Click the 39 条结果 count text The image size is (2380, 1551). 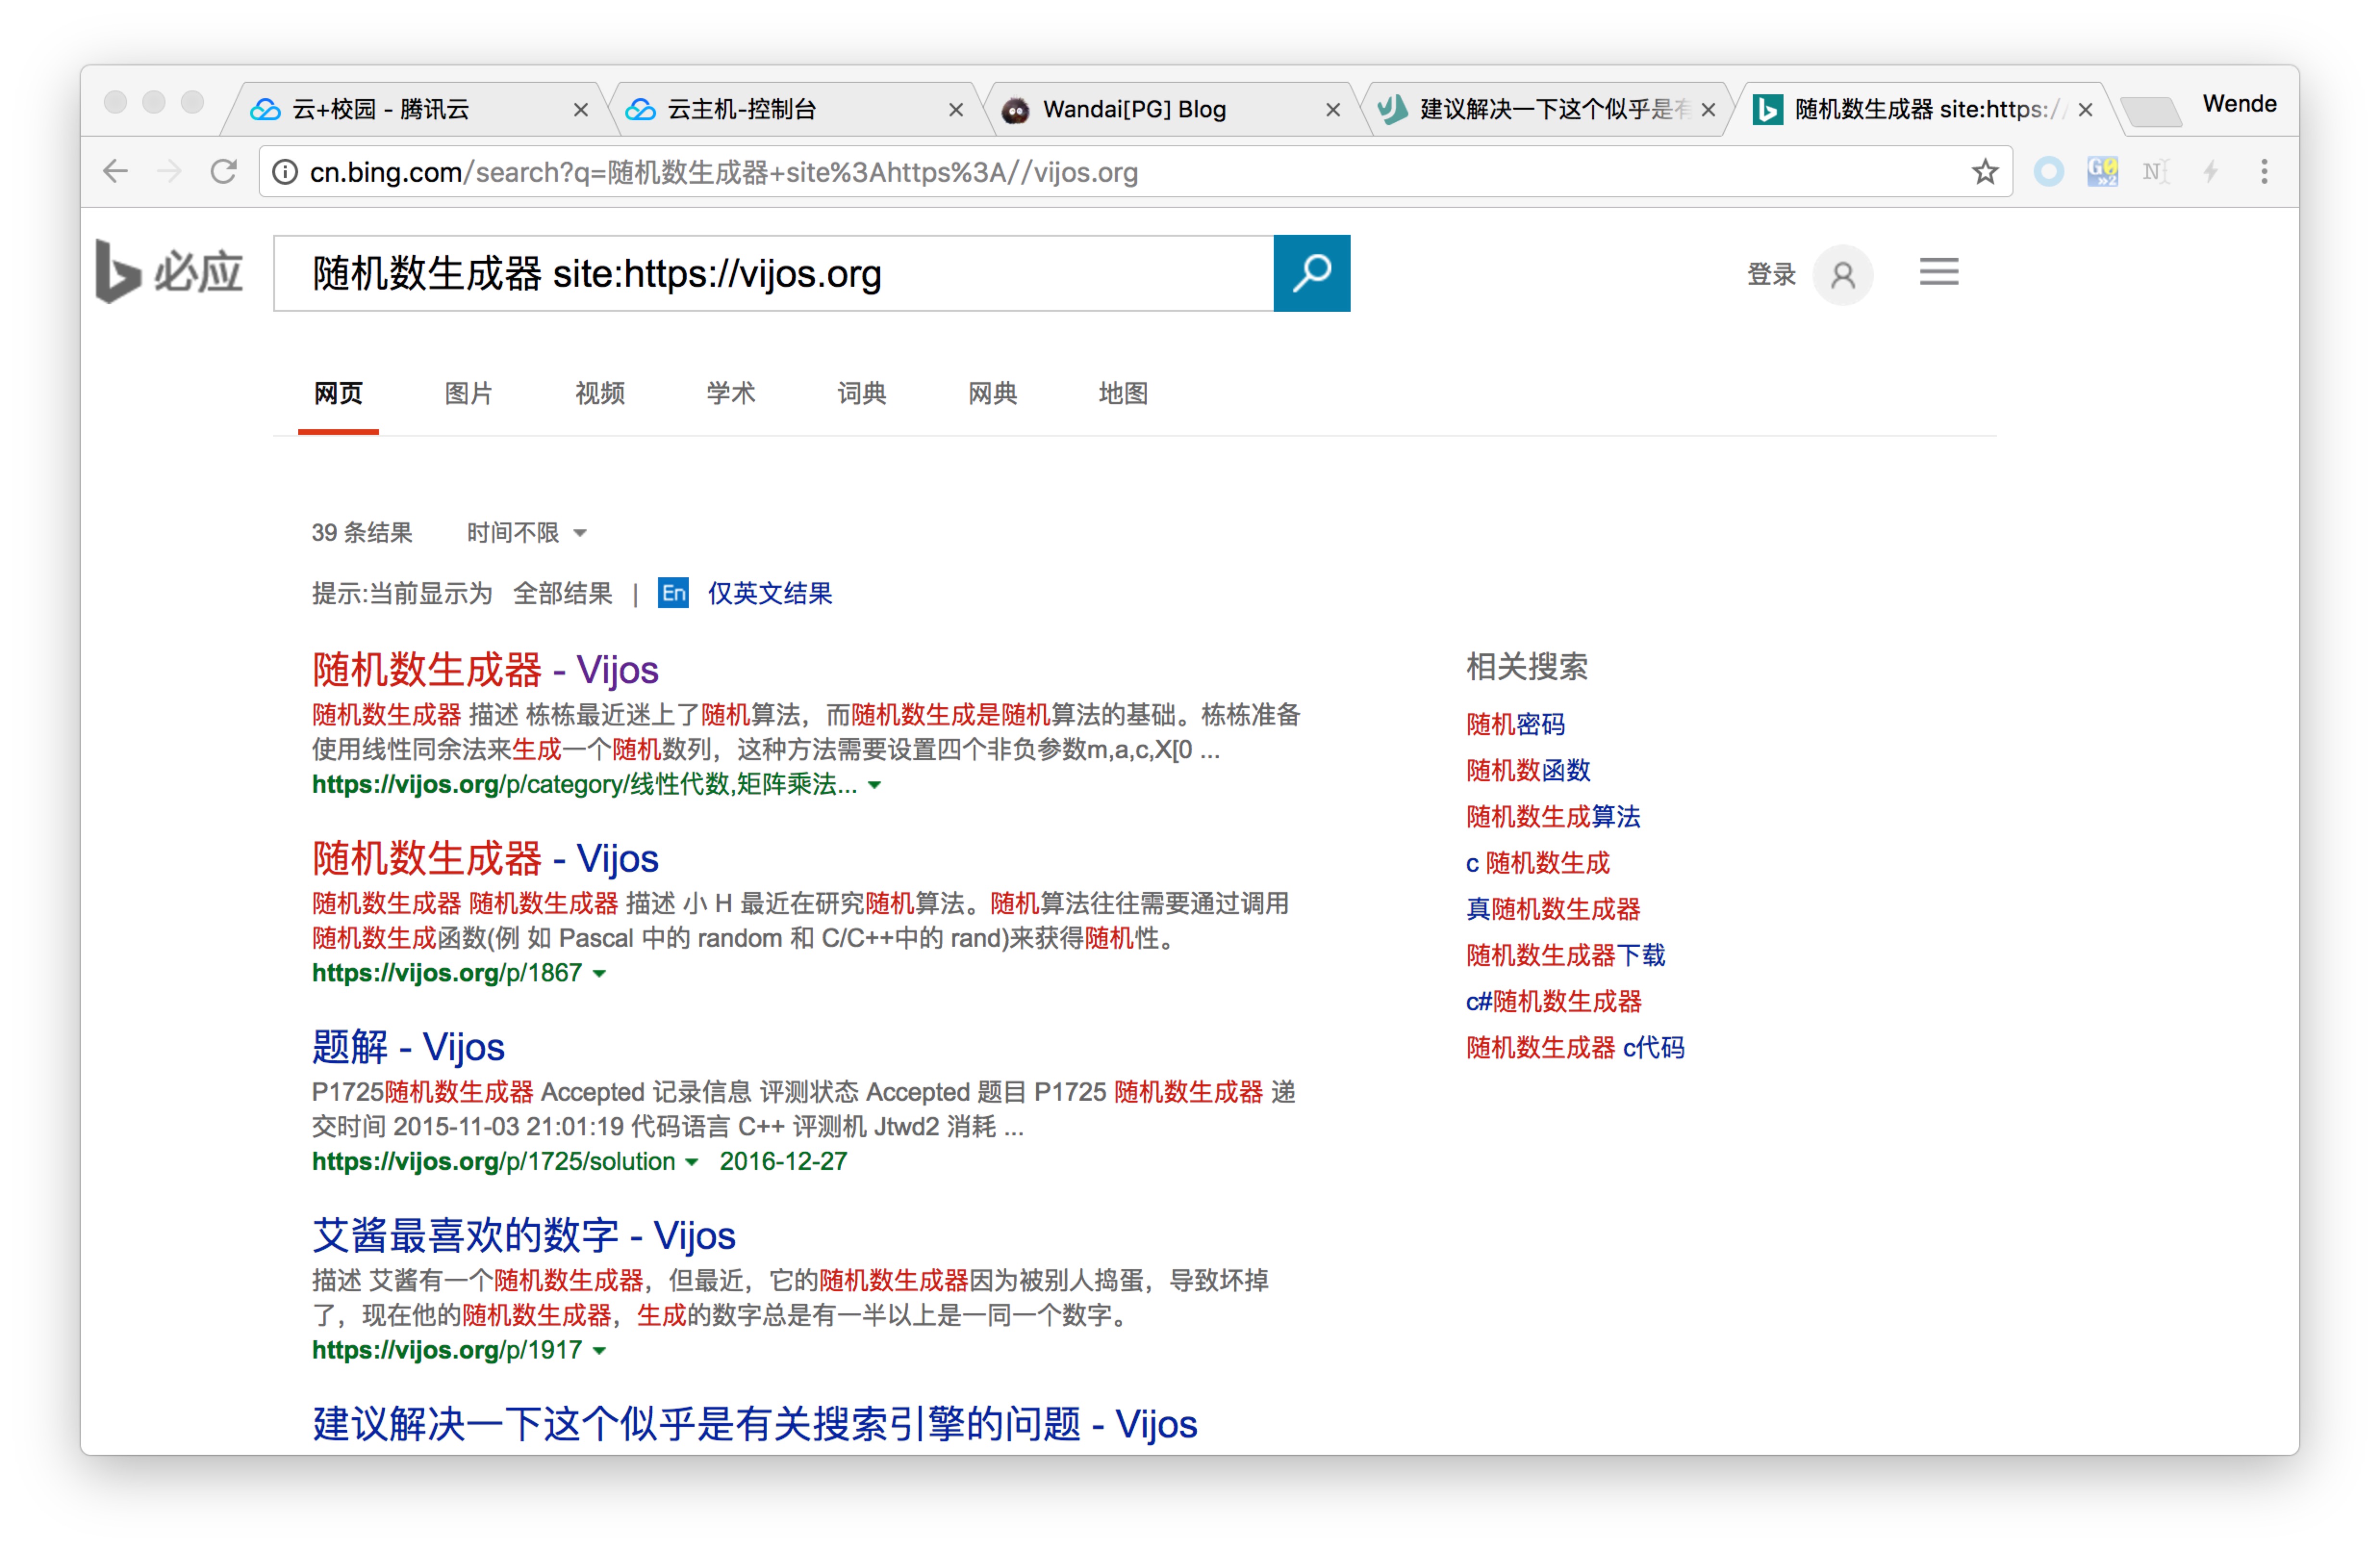362,532
